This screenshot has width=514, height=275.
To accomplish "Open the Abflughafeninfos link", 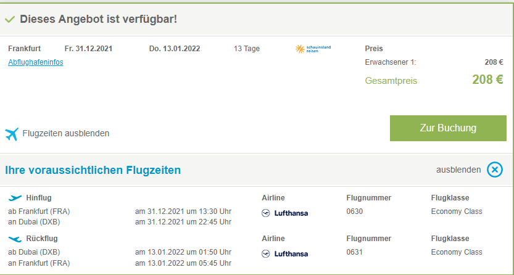I will click(x=36, y=62).
